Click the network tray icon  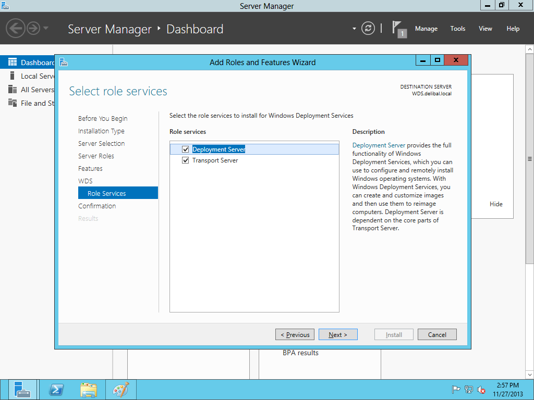tap(469, 390)
